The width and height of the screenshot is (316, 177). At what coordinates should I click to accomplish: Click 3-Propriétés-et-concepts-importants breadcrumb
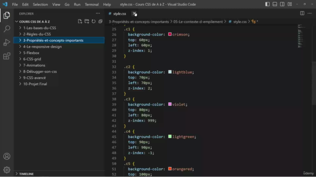(139, 22)
